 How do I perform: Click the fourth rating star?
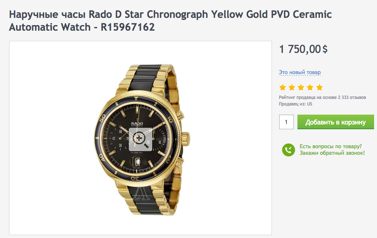tap(310, 87)
